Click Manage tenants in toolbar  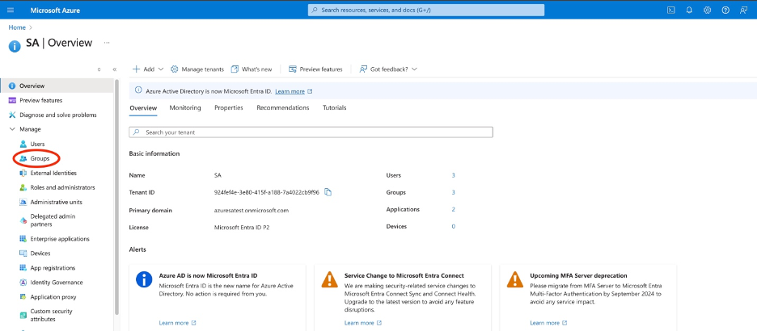[197, 69]
